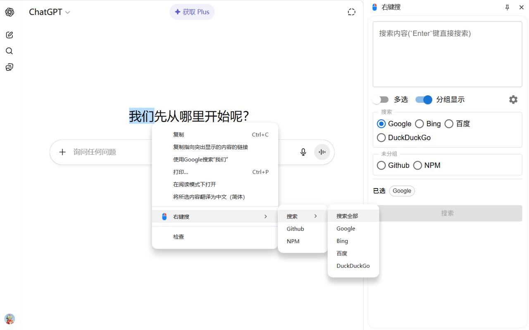Select the DuckDuckGo radio button
Image resolution: width=529 pixels, height=330 pixels.
tap(381, 138)
